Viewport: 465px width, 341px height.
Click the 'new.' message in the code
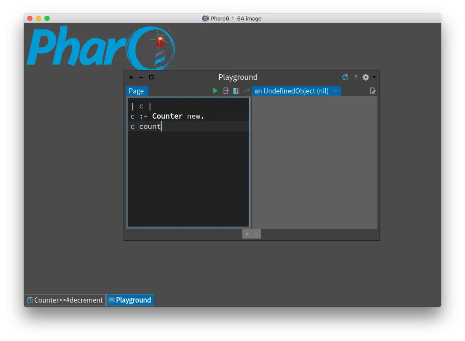[x=195, y=117]
